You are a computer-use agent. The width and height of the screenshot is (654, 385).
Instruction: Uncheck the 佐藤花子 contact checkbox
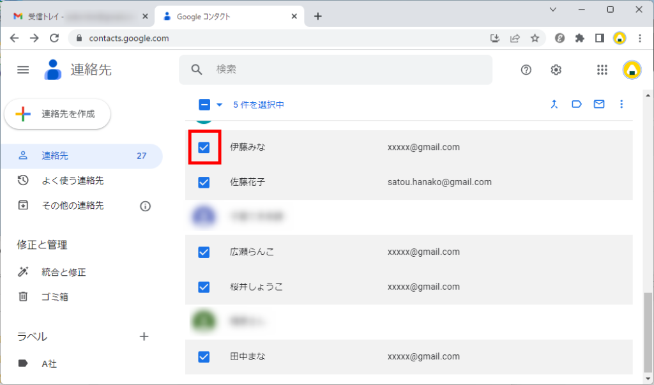coord(204,183)
